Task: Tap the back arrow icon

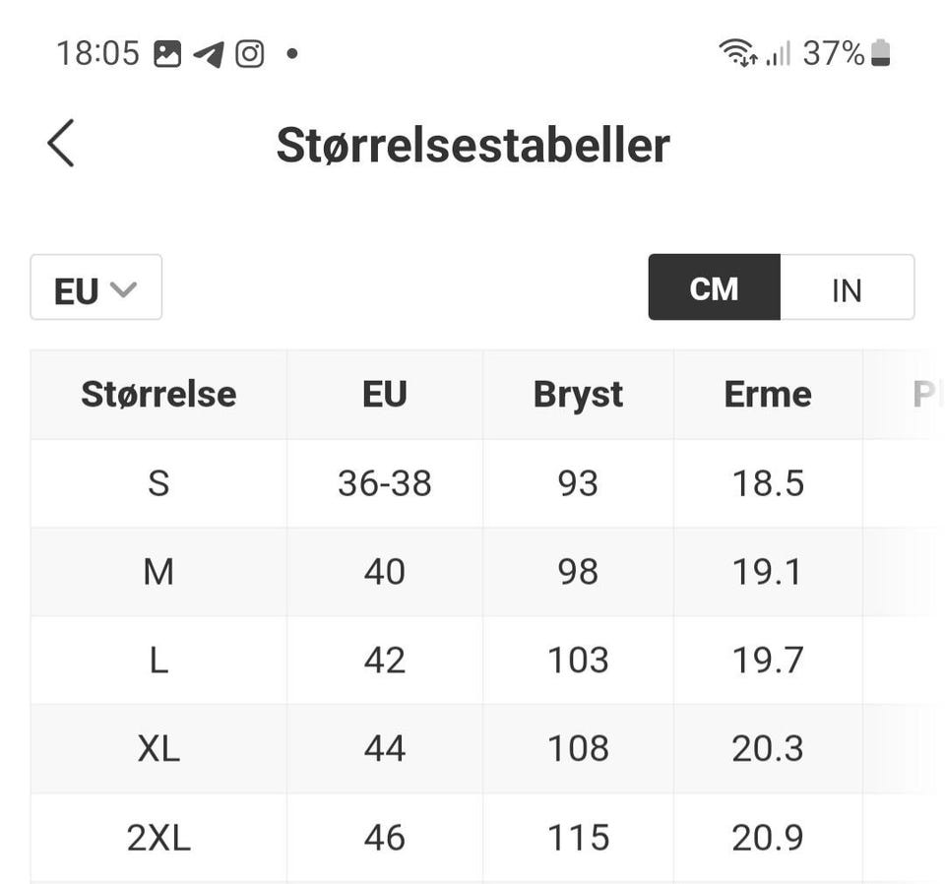Action: pyautogui.click(x=61, y=144)
